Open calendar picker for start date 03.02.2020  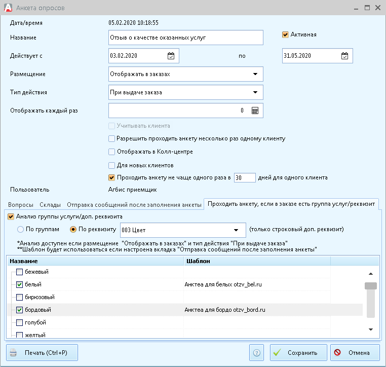[171, 56]
